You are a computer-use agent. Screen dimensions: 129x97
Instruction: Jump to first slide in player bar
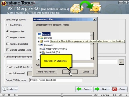click(3, 95)
